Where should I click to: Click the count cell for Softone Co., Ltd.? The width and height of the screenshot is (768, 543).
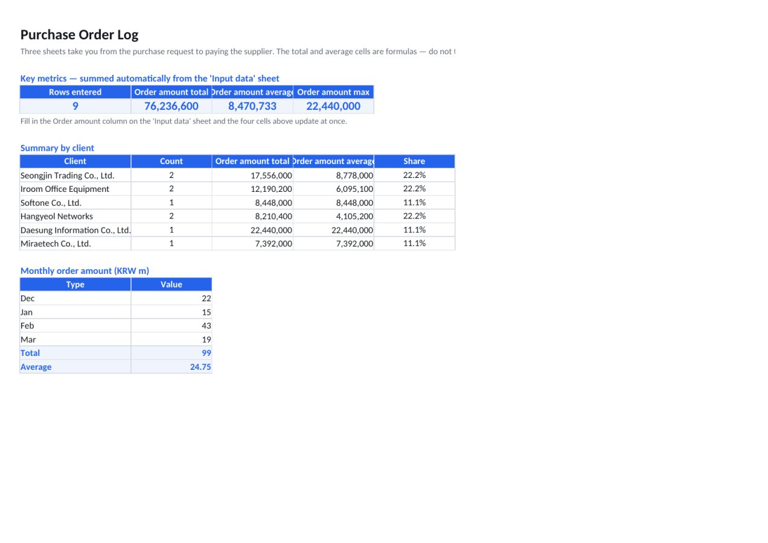click(171, 203)
